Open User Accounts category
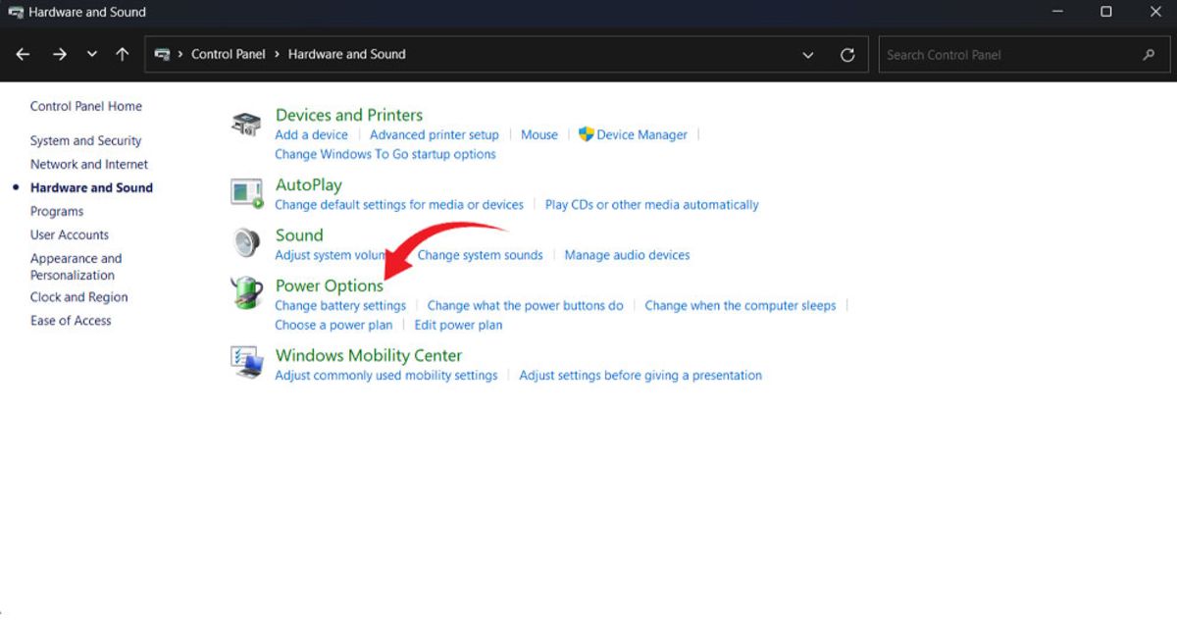The image size is (1177, 620). pyautogui.click(x=70, y=235)
